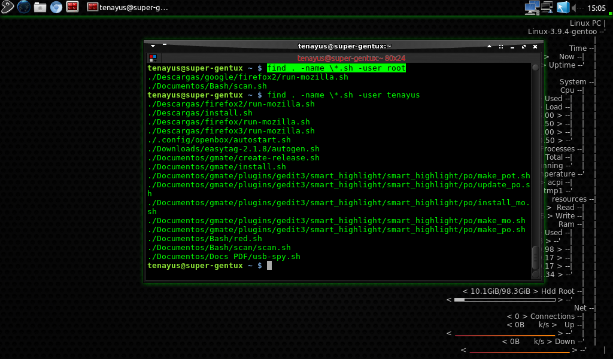
Task: Click the Net Up speed graph bar
Action: (x=505, y=335)
